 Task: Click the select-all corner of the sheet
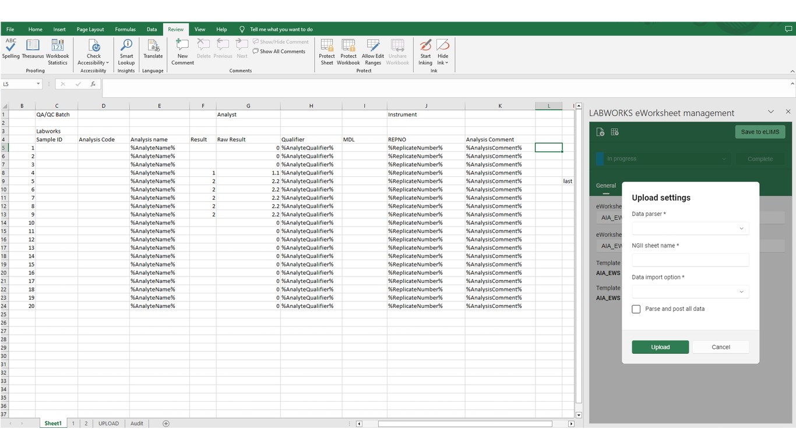5,106
